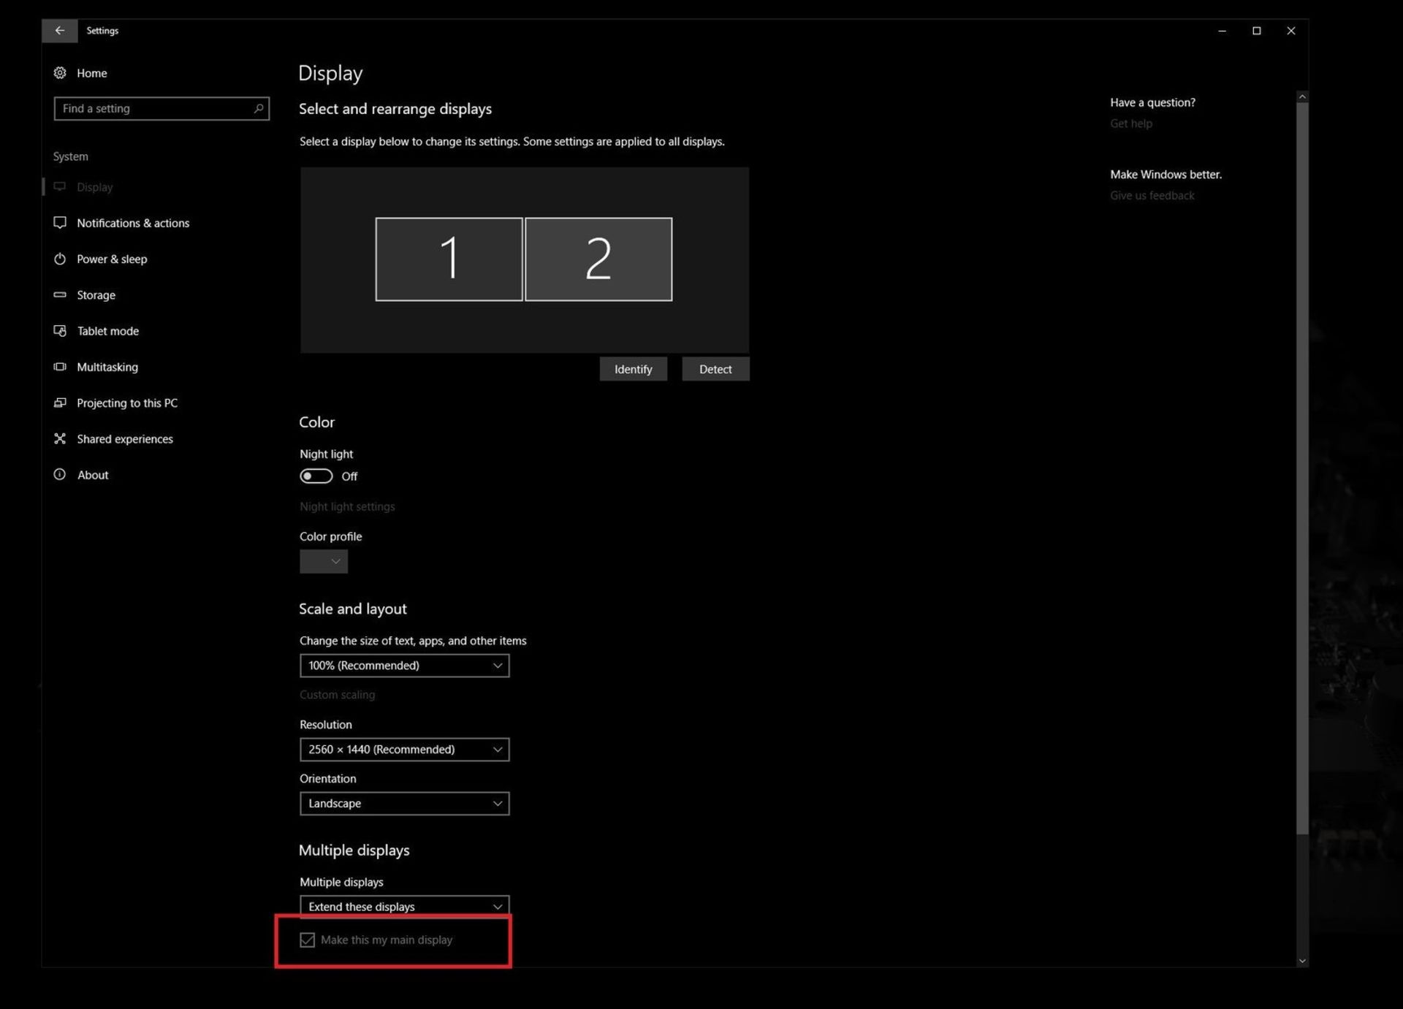Click Give us feedback link
Screen dimensions: 1403x1009
(x=1152, y=196)
